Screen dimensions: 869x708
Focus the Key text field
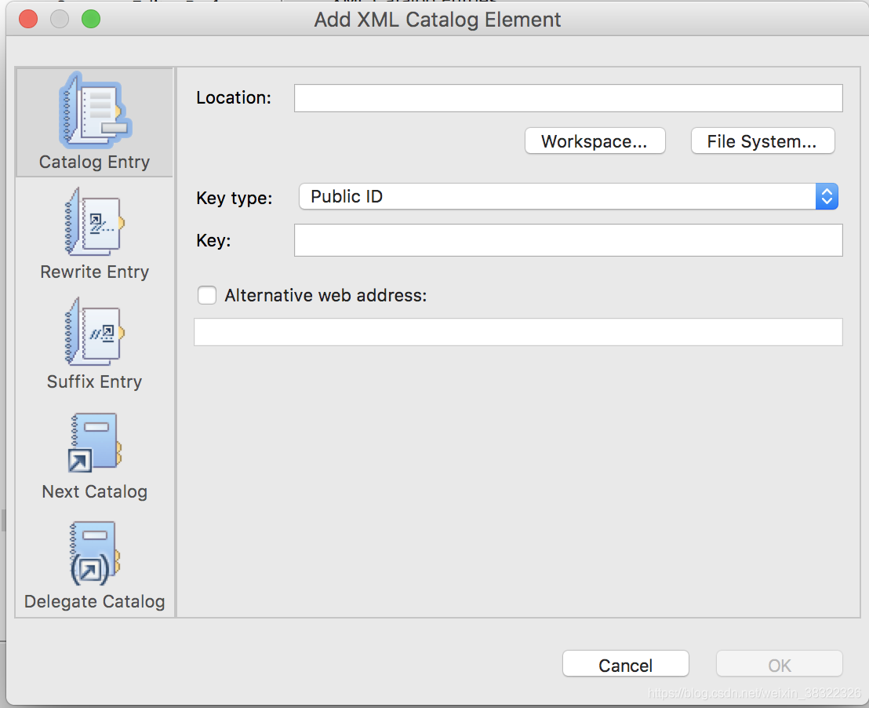click(x=568, y=240)
